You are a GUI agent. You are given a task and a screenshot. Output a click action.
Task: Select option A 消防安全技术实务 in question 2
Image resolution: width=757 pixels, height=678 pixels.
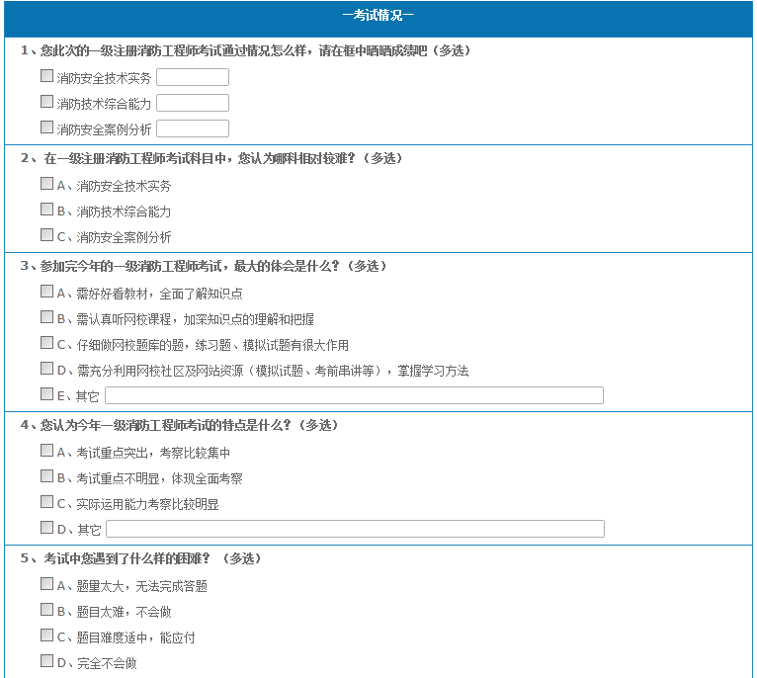pos(46,184)
